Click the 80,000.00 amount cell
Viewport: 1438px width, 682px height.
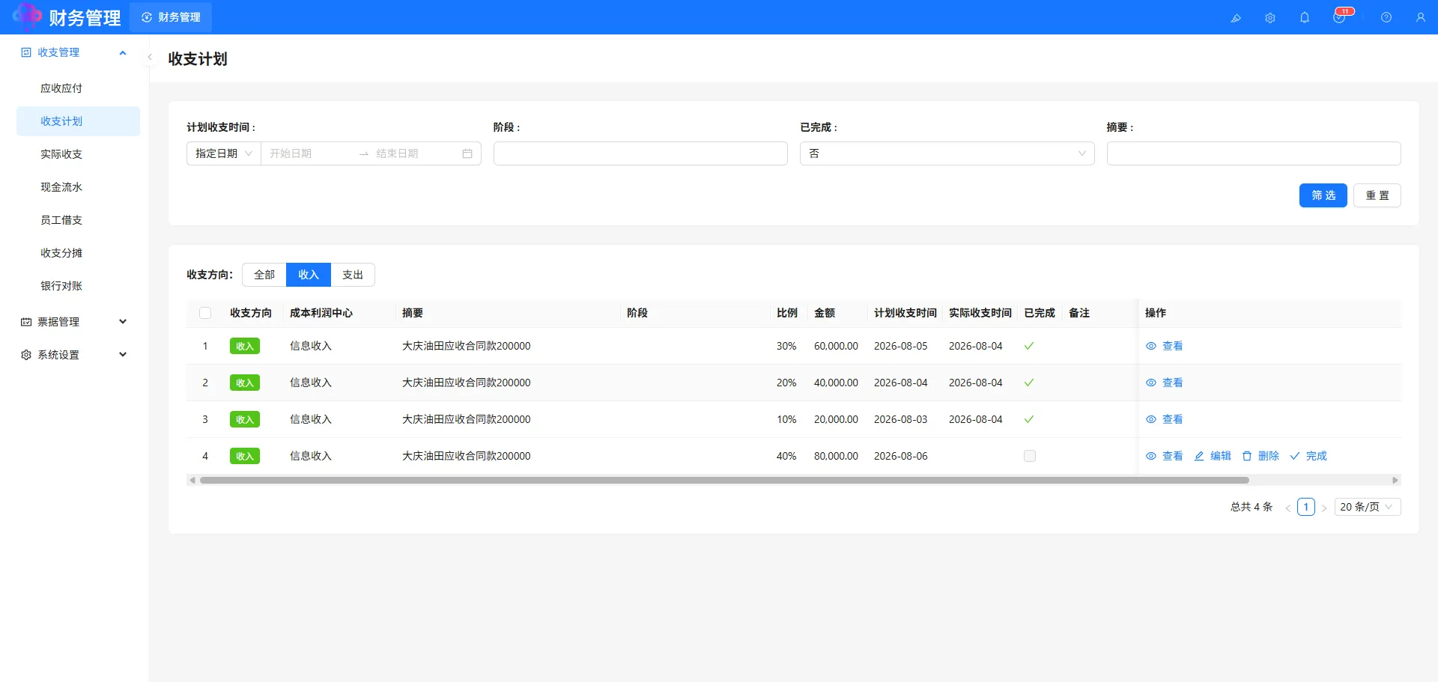(836, 456)
